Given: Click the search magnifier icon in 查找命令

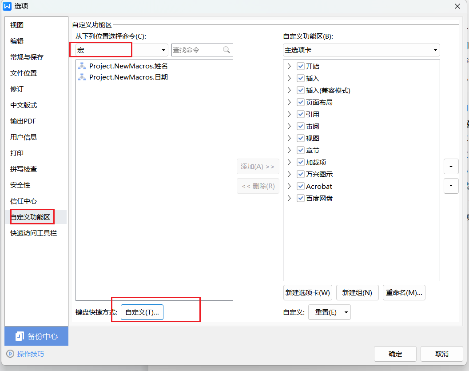Looking at the screenshot, I should [227, 50].
